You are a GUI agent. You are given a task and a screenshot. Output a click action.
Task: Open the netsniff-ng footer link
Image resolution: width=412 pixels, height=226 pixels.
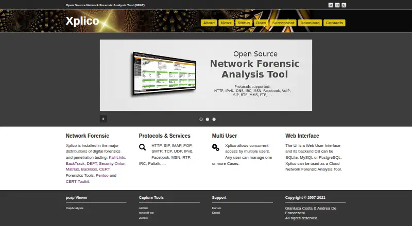[146, 213]
